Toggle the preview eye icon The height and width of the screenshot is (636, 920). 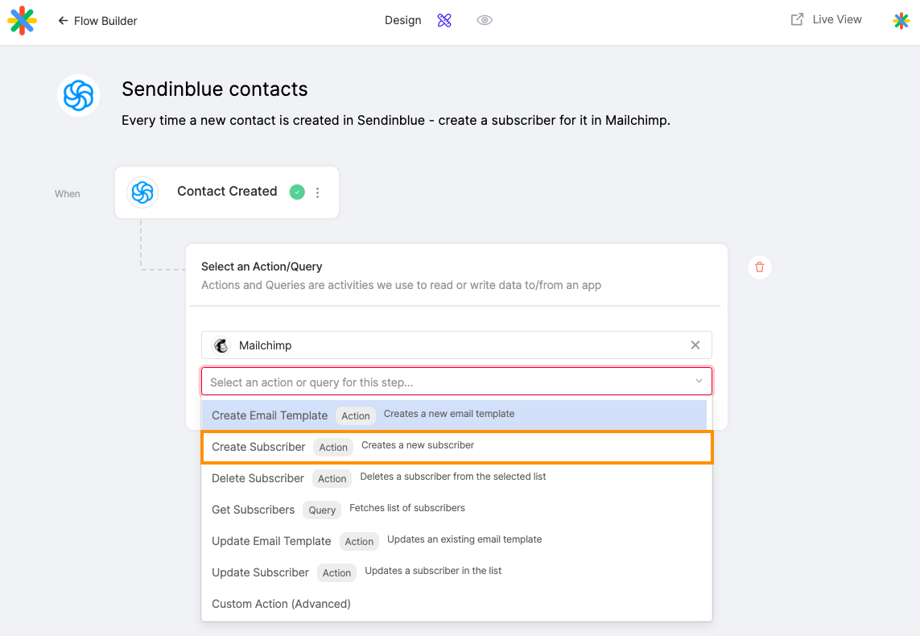(x=484, y=20)
